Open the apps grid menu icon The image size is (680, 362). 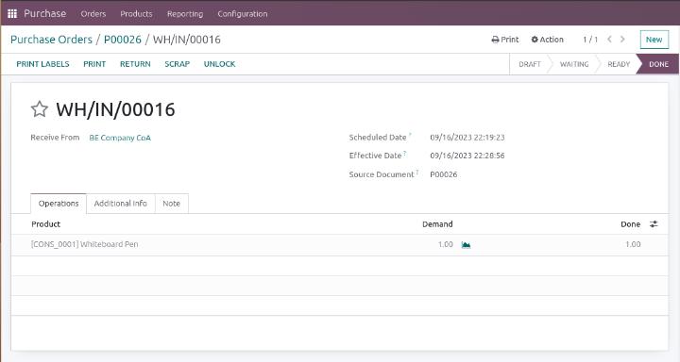point(12,14)
